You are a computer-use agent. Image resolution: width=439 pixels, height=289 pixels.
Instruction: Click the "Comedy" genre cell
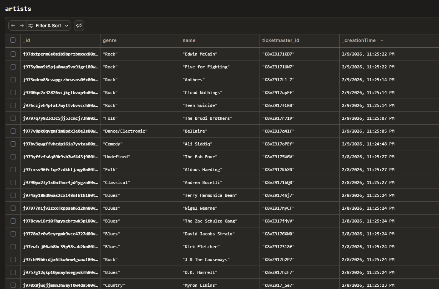click(140, 144)
